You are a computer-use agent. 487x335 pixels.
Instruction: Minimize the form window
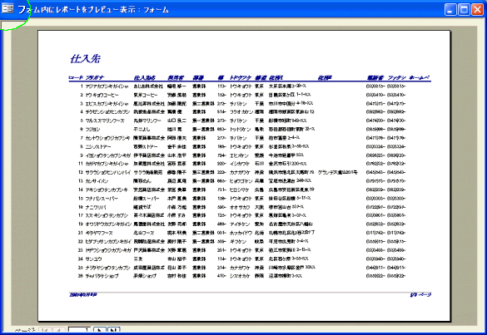point(450,9)
